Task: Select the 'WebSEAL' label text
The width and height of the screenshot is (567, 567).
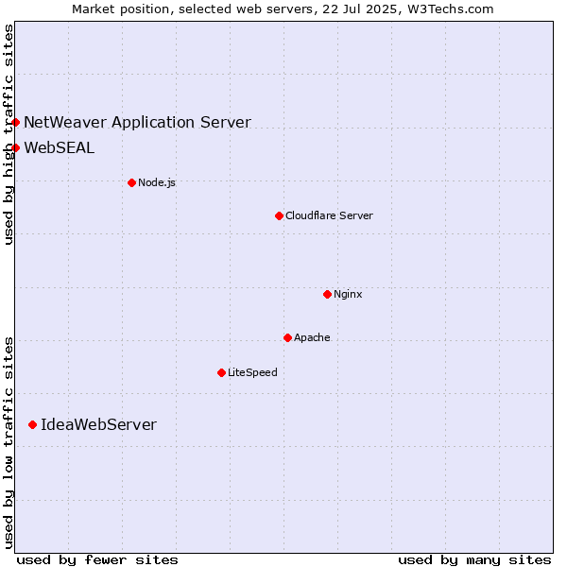Action: coord(60,148)
